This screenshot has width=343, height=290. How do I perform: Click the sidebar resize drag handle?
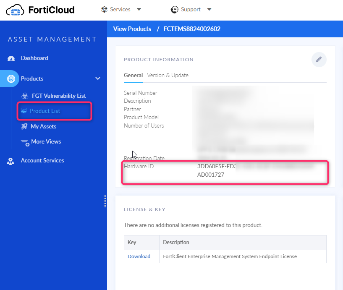tap(105, 201)
